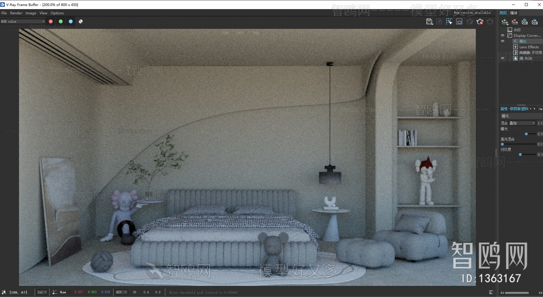The image size is (543, 297).
Task: Click the save image floppy icon
Action: coord(429,21)
